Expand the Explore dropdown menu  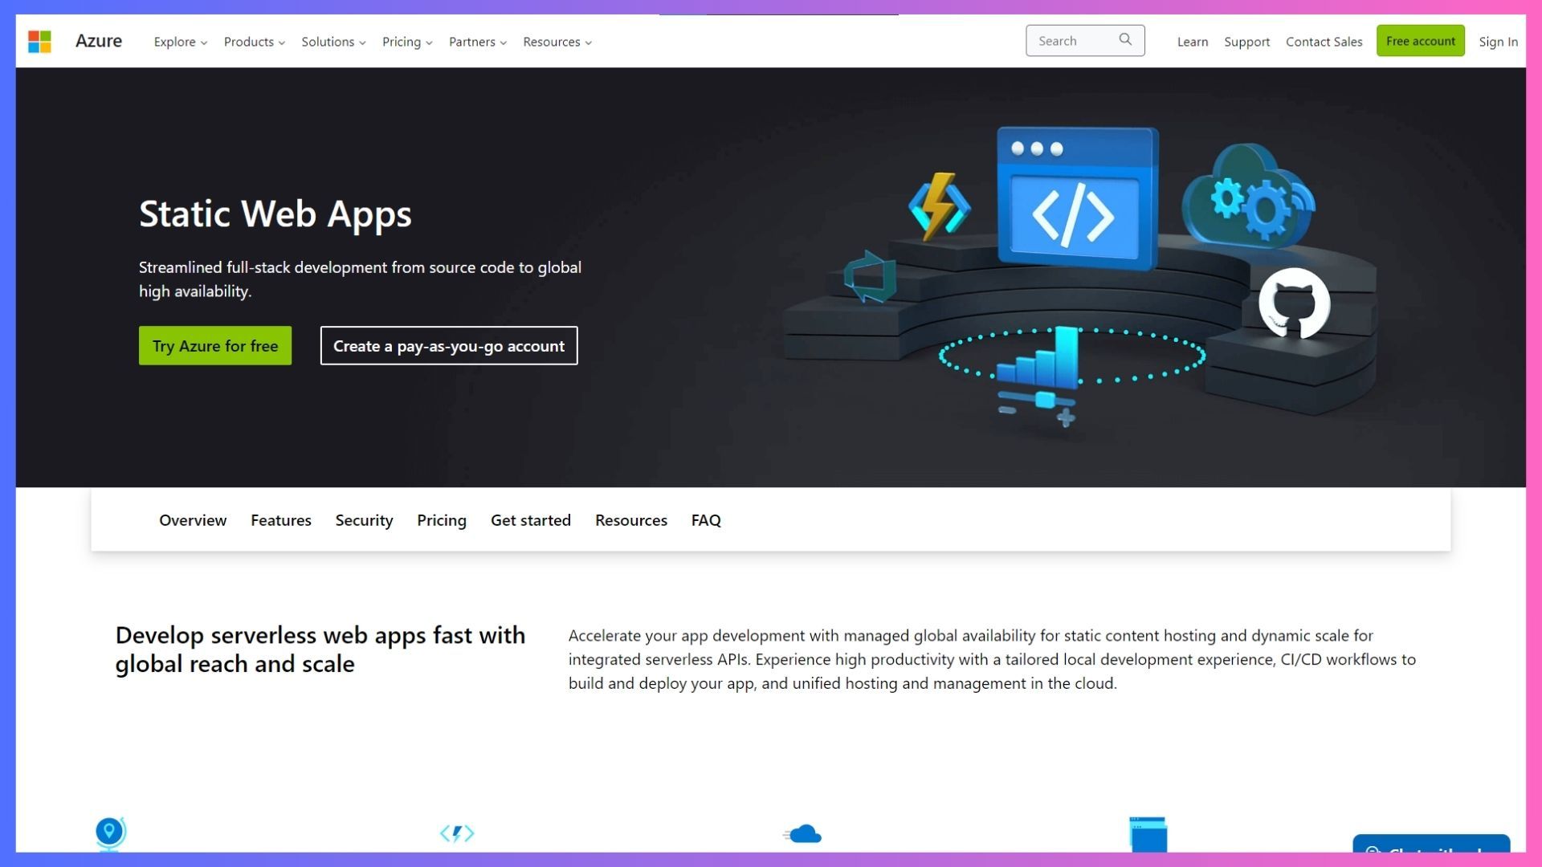180,42
